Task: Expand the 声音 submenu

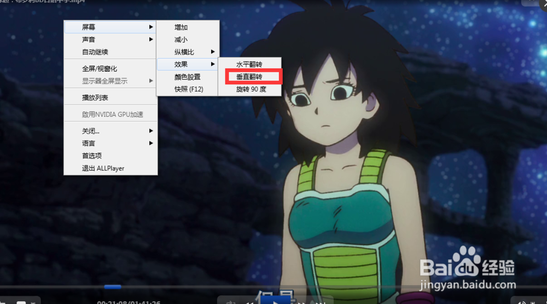Action: [110, 39]
